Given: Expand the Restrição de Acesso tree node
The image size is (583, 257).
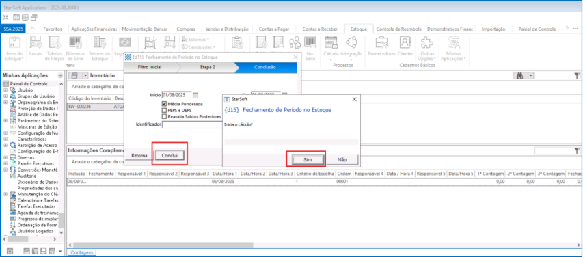Looking at the screenshot, I should pos(5,145).
